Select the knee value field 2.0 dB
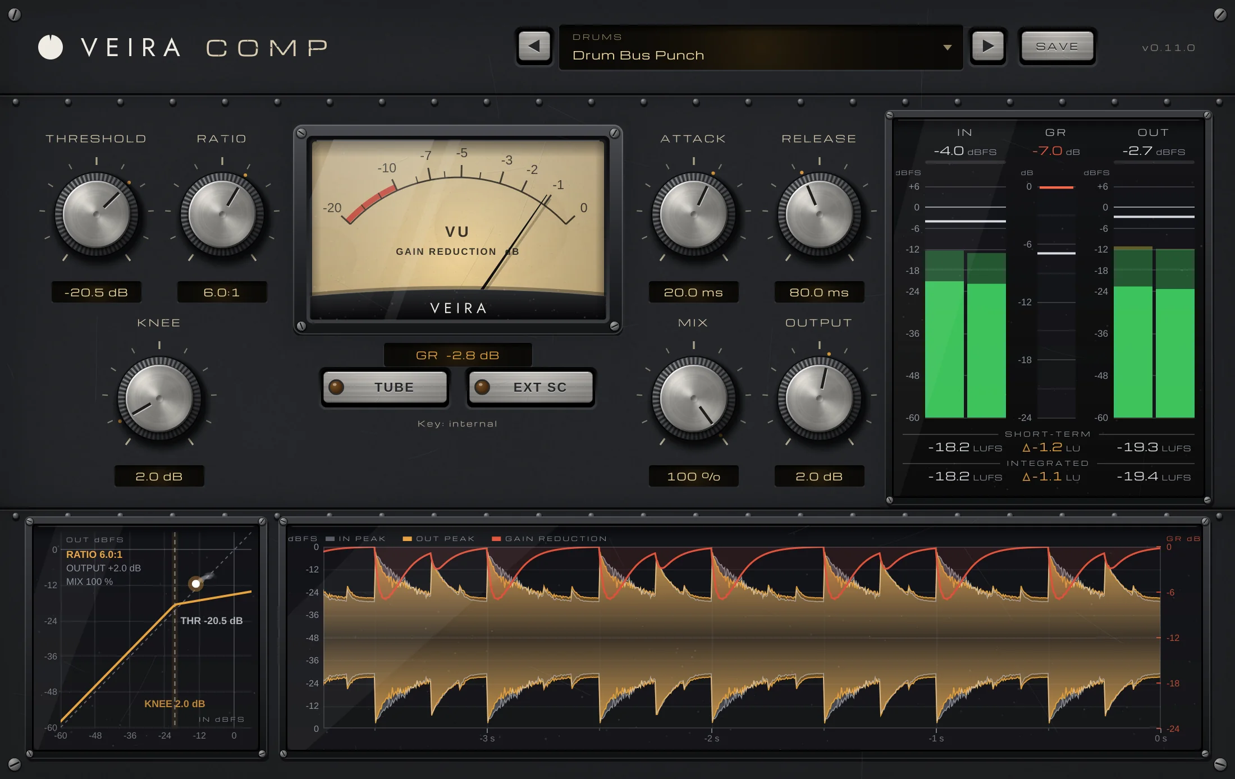Screen dimensions: 1235x779 click(x=159, y=476)
